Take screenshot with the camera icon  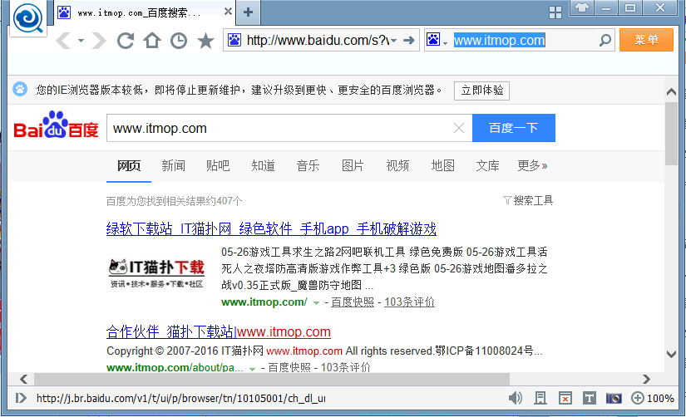[614, 398]
